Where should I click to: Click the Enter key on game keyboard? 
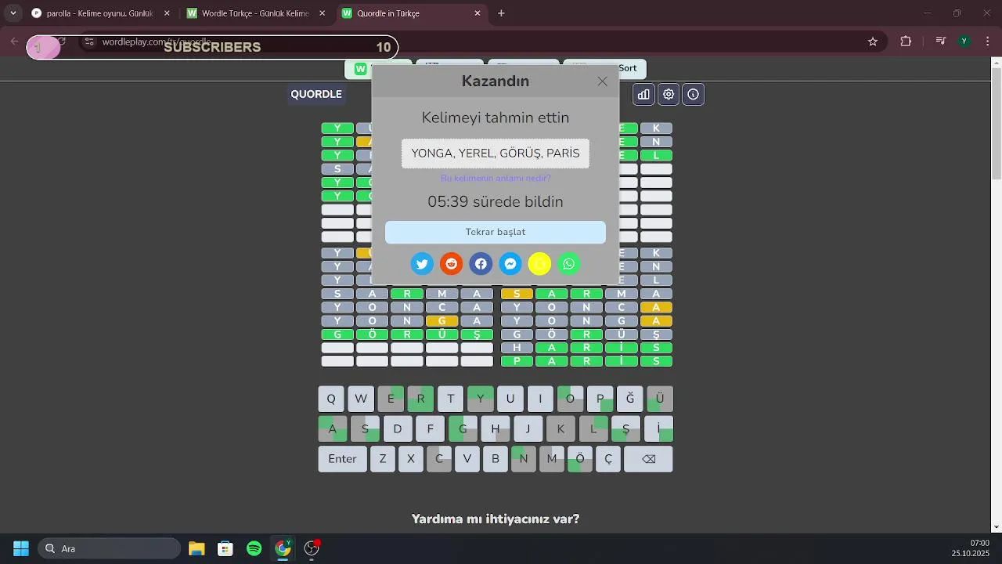pos(343,459)
